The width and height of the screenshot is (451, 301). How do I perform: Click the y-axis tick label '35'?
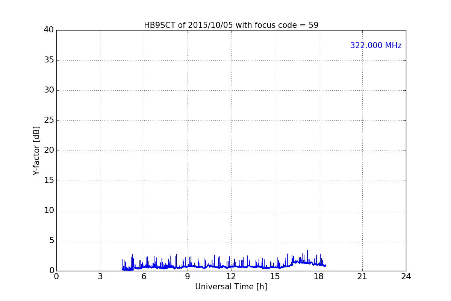pos(49,60)
